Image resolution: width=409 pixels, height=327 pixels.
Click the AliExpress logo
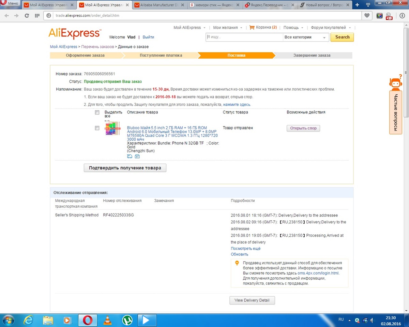(75, 33)
